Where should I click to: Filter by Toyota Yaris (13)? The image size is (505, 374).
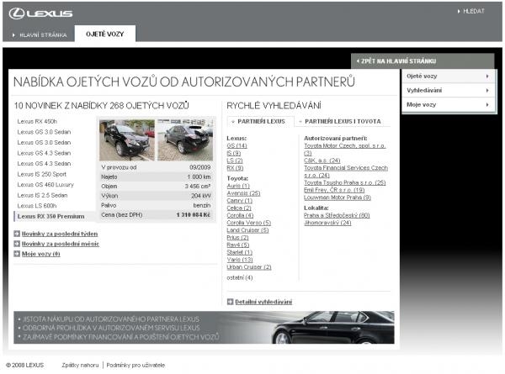coord(240,260)
